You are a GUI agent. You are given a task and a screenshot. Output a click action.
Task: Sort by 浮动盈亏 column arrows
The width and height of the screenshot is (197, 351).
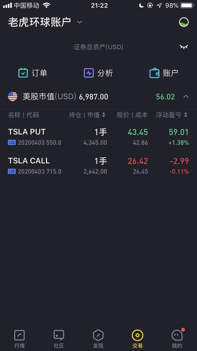(x=186, y=115)
